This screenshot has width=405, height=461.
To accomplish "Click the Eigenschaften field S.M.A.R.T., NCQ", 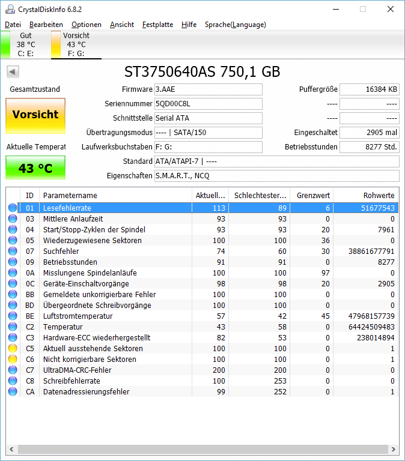I will click(x=276, y=176).
